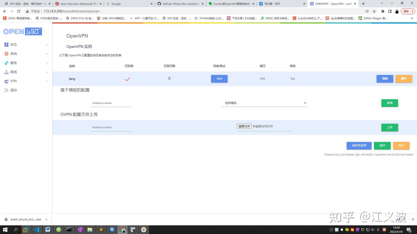Switch to the Google browser tab
417x234 pixels.
[129, 4]
